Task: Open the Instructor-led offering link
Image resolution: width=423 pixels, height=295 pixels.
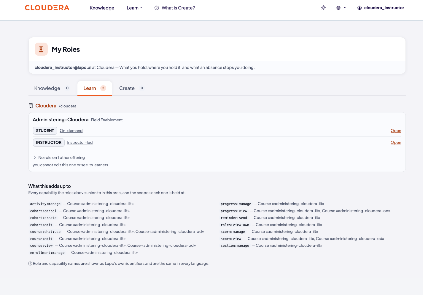Action: click(80, 142)
